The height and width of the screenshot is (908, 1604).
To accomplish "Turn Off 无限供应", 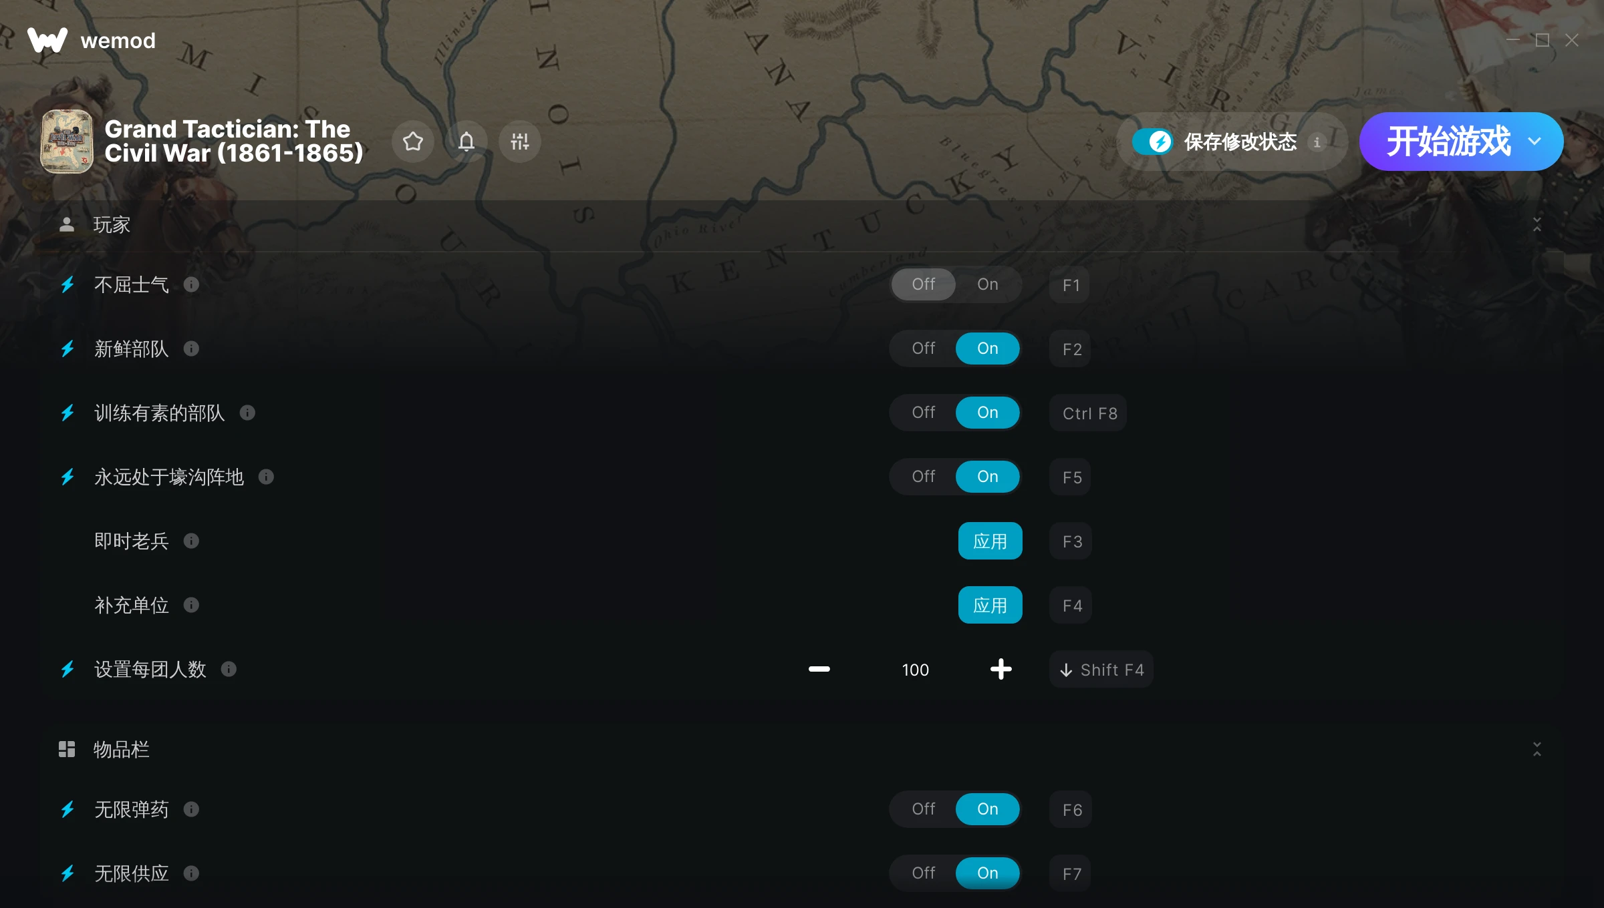I will click(x=924, y=873).
